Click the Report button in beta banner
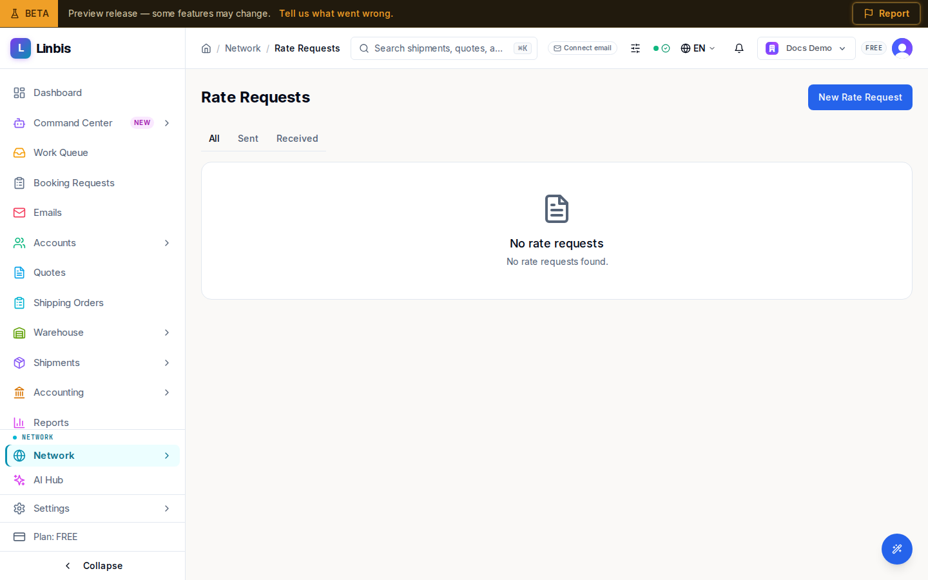The height and width of the screenshot is (580, 928). [x=886, y=14]
